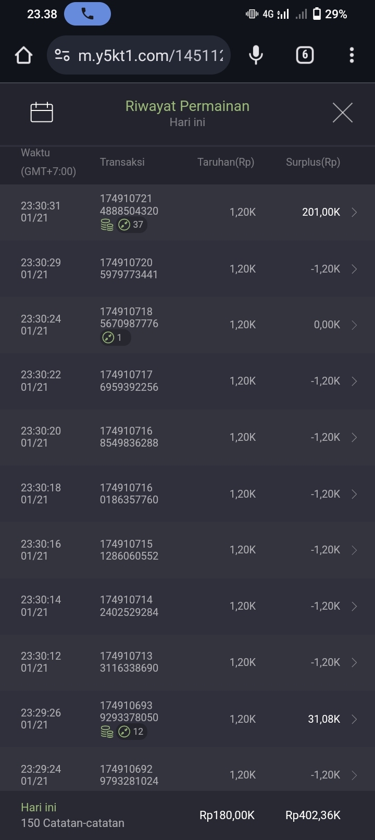Expand the 23:30:24 entry with 0,00K surplus

point(354,325)
